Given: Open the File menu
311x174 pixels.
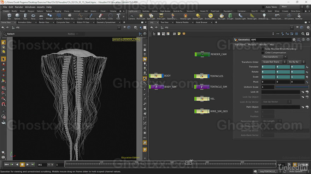Looking at the screenshot, I should click(x=5, y=7).
